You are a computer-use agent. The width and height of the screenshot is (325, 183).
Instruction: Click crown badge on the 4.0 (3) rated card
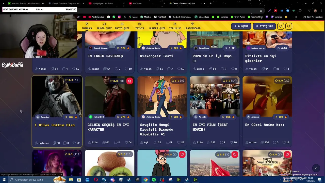(x=182, y=155)
